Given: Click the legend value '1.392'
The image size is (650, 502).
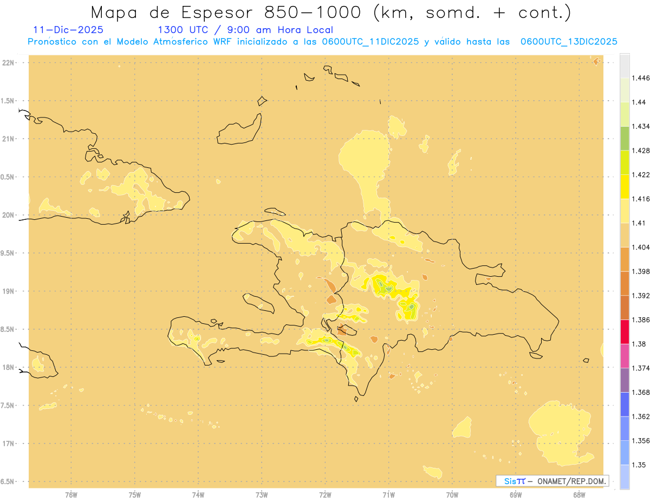Looking at the screenshot, I should click(641, 296).
